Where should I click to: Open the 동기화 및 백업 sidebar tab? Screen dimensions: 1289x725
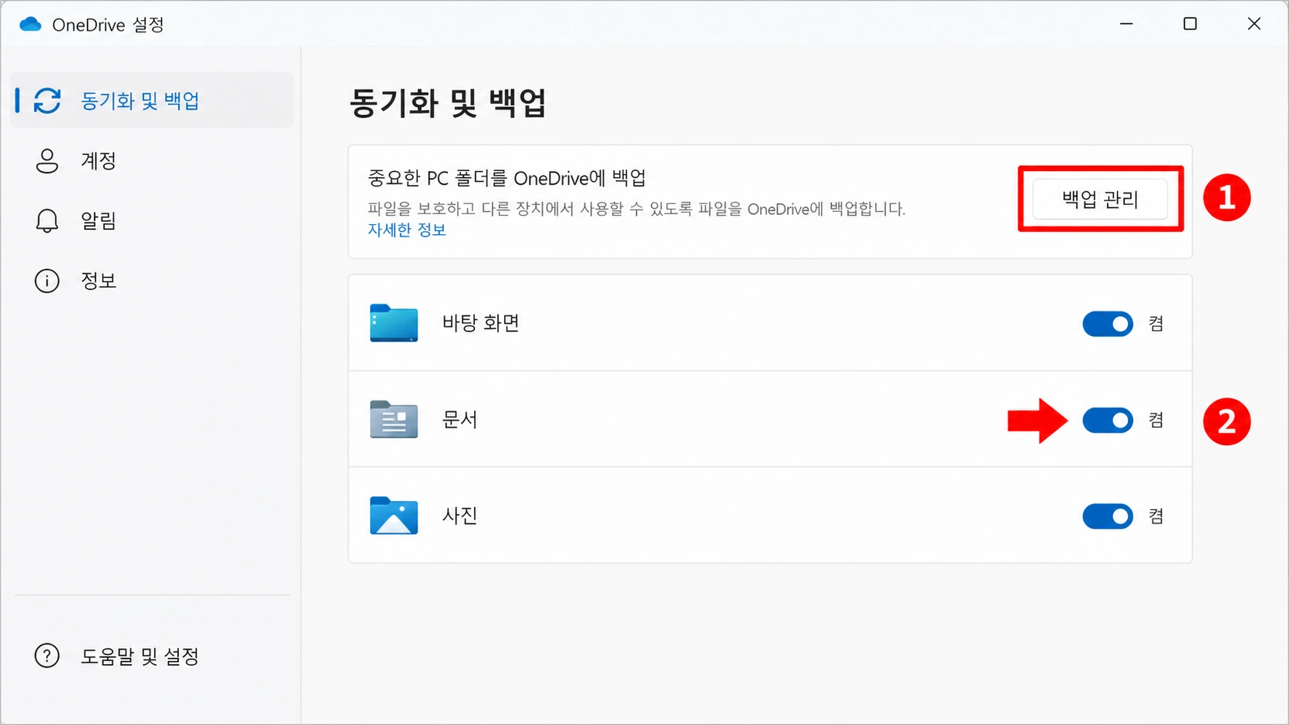(x=153, y=100)
